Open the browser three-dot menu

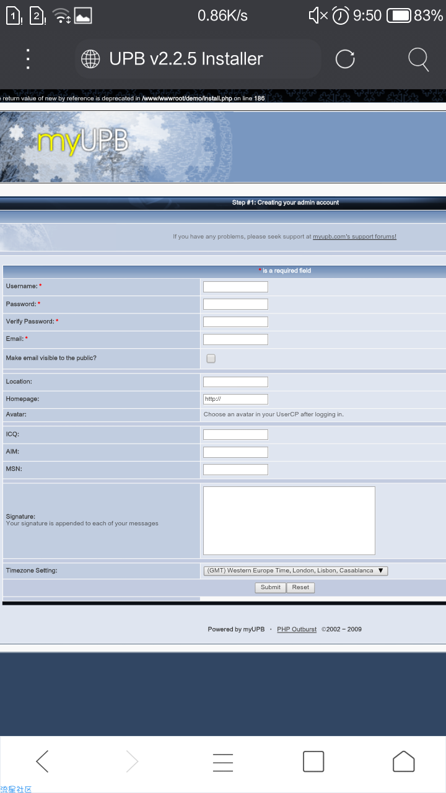pos(28,59)
